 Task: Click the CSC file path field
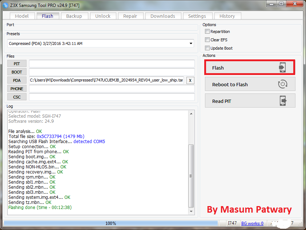[x=112, y=97]
